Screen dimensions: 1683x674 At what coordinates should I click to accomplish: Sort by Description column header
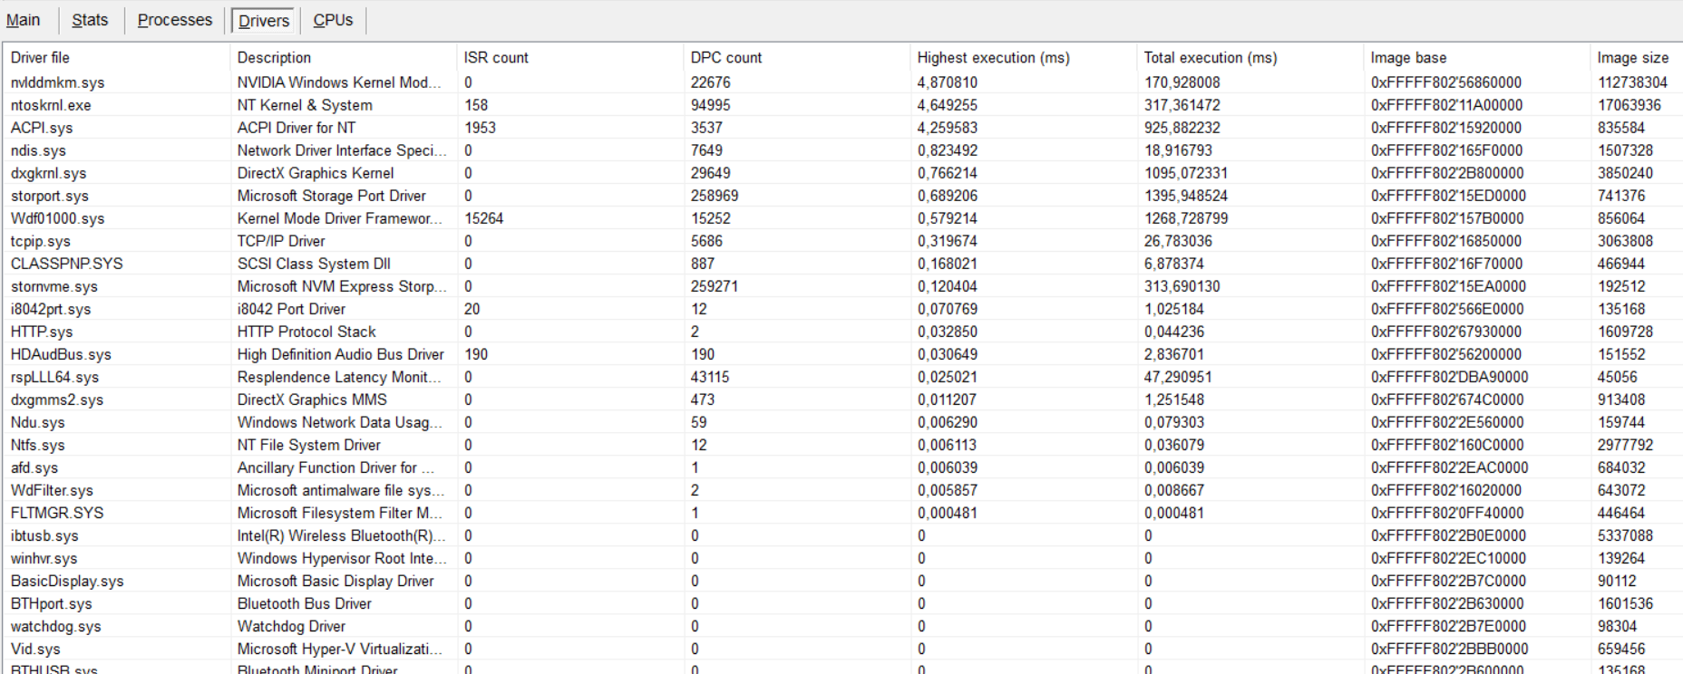(274, 58)
